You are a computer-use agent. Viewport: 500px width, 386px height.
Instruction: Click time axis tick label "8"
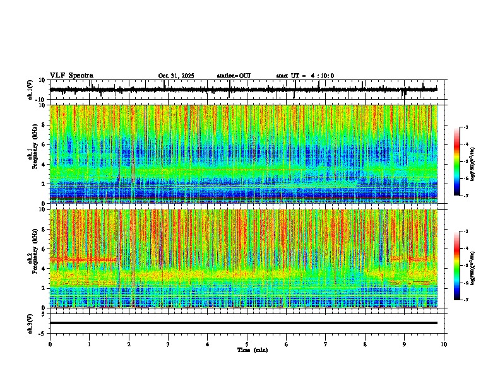(x=365, y=344)
